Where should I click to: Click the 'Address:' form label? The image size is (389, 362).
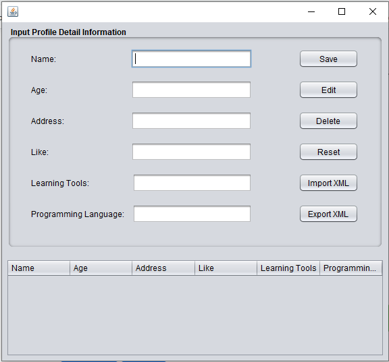[x=47, y=121]
